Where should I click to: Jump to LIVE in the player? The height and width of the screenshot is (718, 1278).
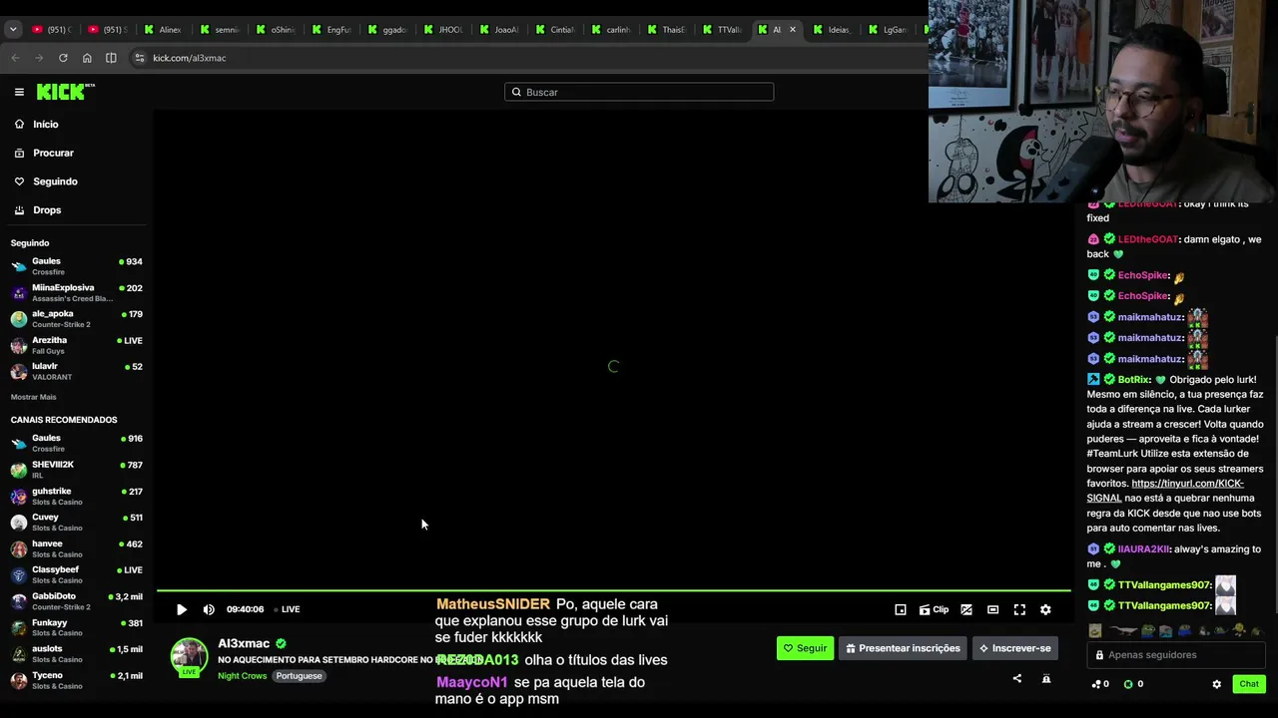click(x=288, y=609)
